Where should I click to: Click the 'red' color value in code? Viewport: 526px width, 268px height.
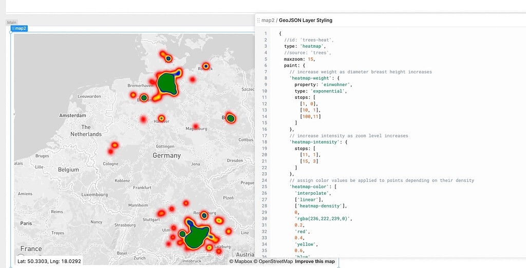[300, 232]
